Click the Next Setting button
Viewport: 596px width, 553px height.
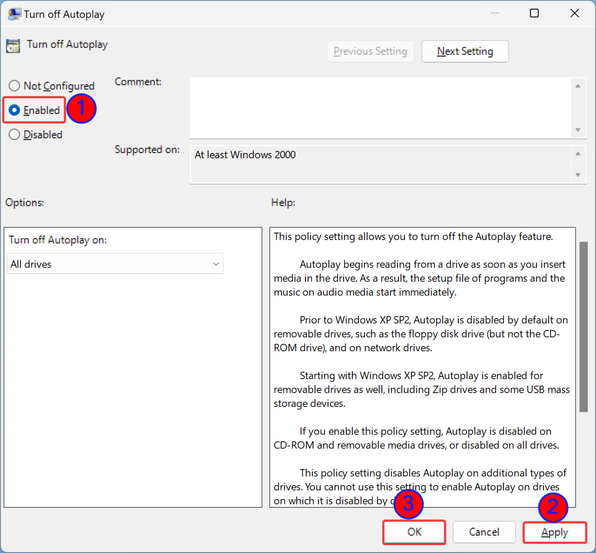click(465, 51)
